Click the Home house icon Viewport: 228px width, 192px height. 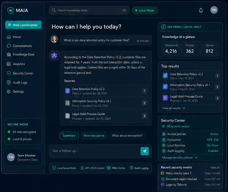tap(9, 37)
